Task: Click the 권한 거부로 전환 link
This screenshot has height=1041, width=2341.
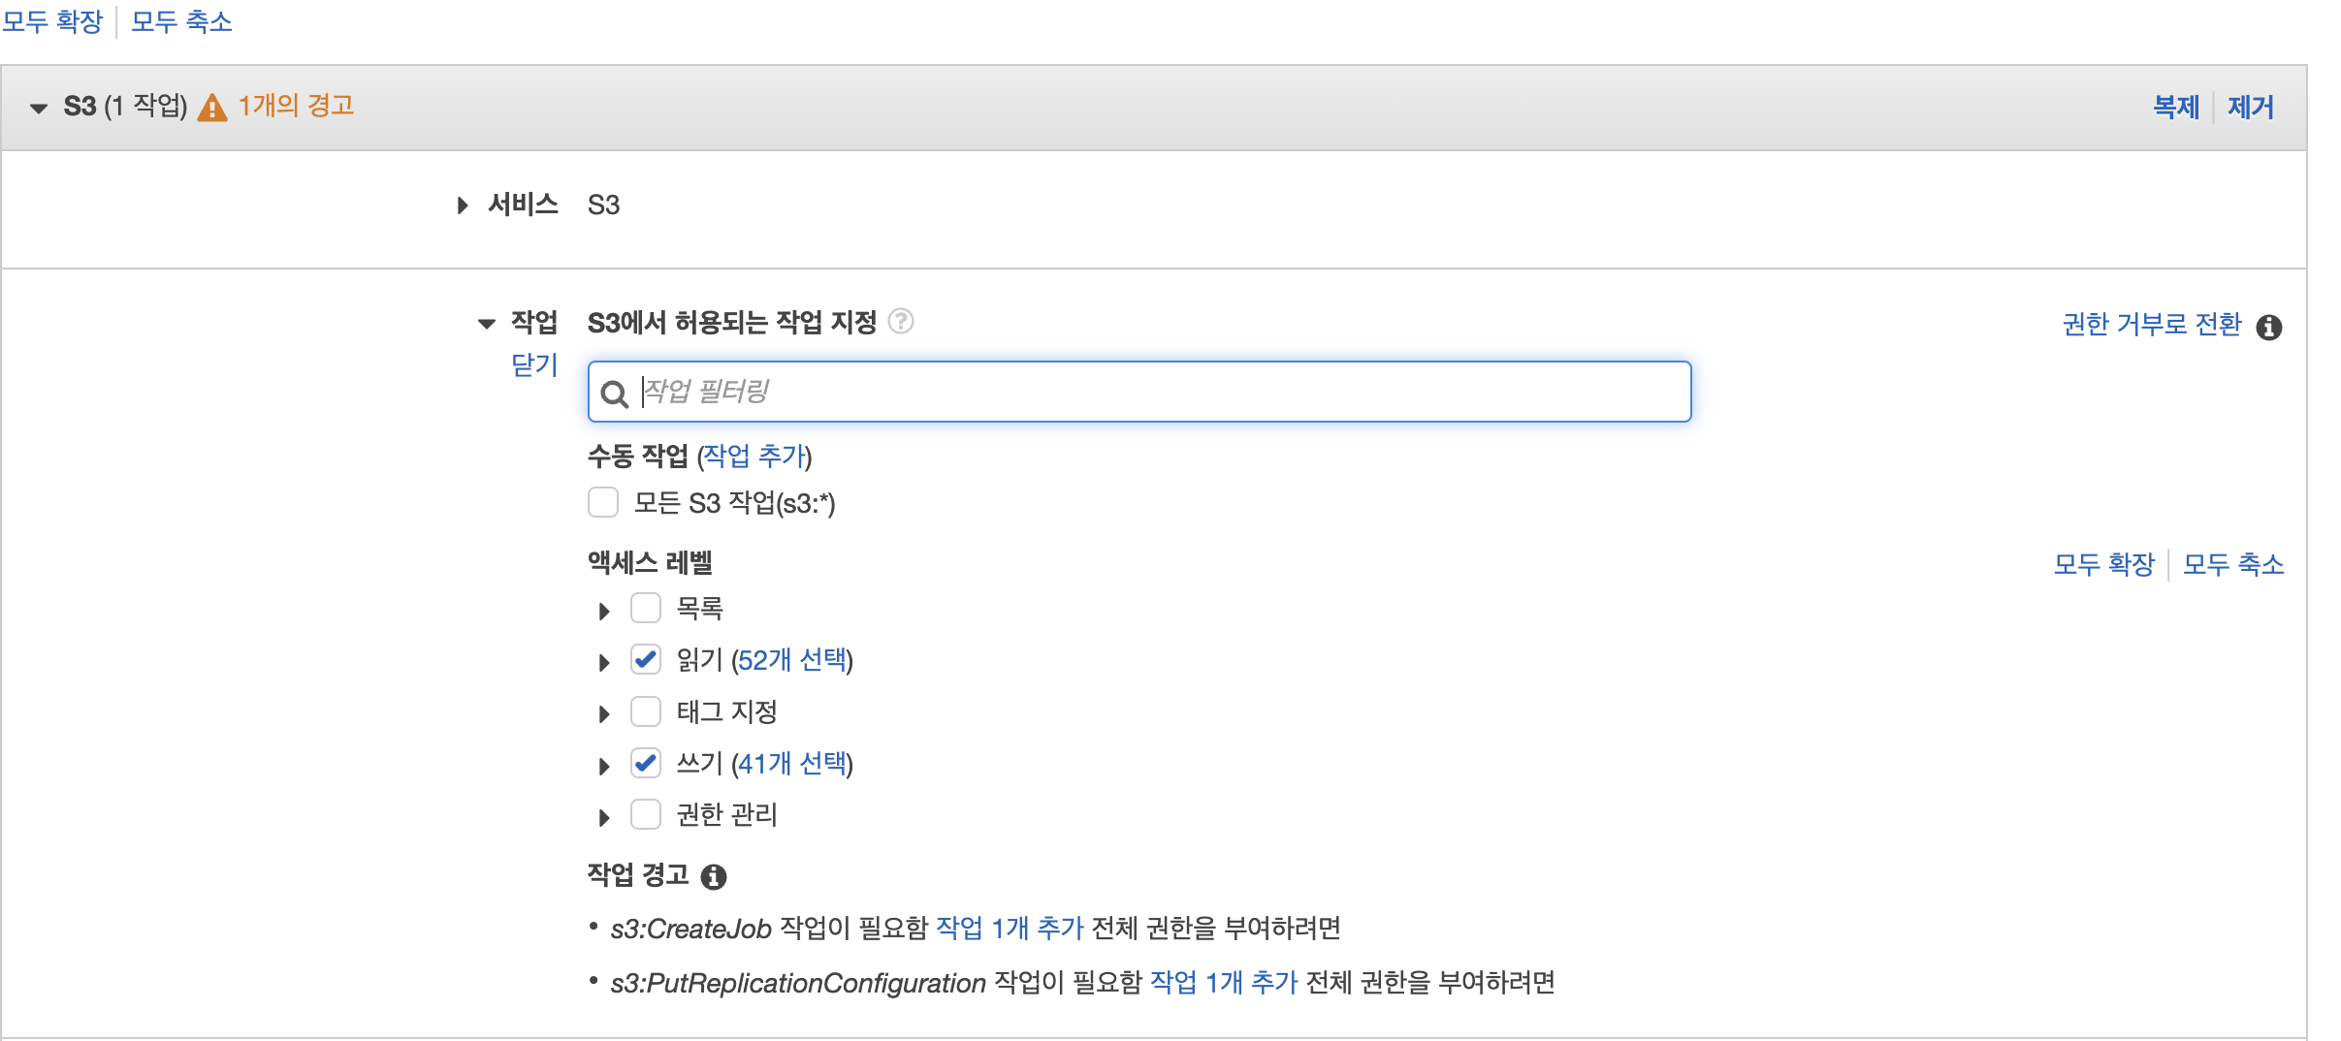Action: point(2152,324)
